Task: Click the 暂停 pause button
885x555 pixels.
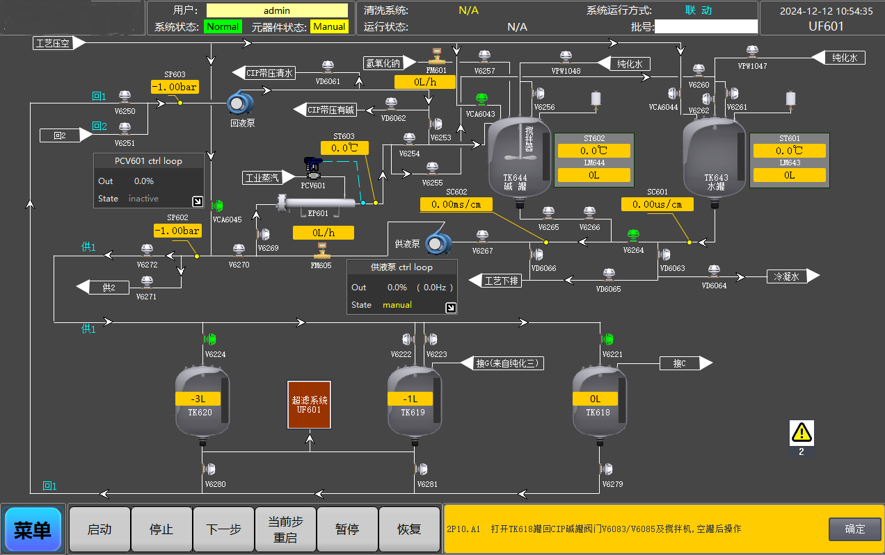Action: 347,529
